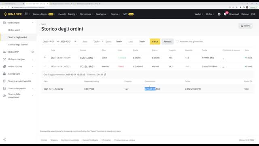Open the user profile icon
The image size is (259, 146).
coord(219,14)
